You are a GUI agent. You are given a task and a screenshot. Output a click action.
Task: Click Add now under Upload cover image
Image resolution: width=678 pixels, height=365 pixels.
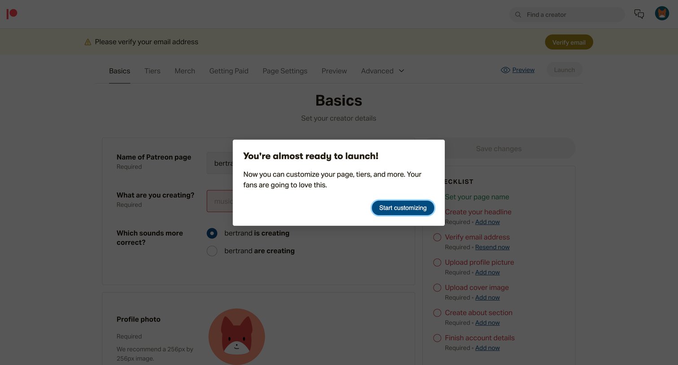[487, 297]
